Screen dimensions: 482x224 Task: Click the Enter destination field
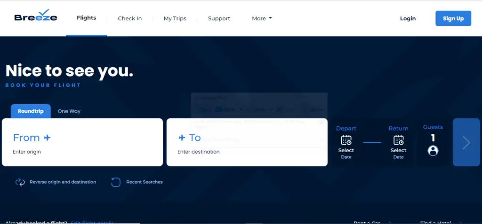click(x=247, y=142)
